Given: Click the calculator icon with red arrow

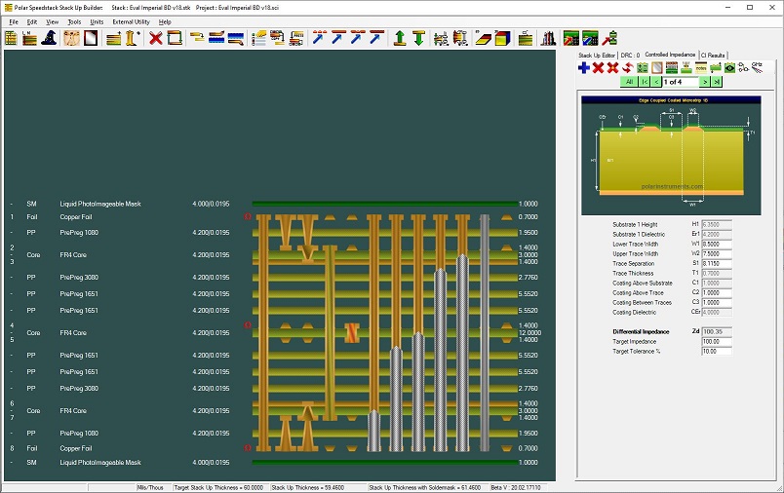Looking at the screenshot, I should [x=571, y=38].
